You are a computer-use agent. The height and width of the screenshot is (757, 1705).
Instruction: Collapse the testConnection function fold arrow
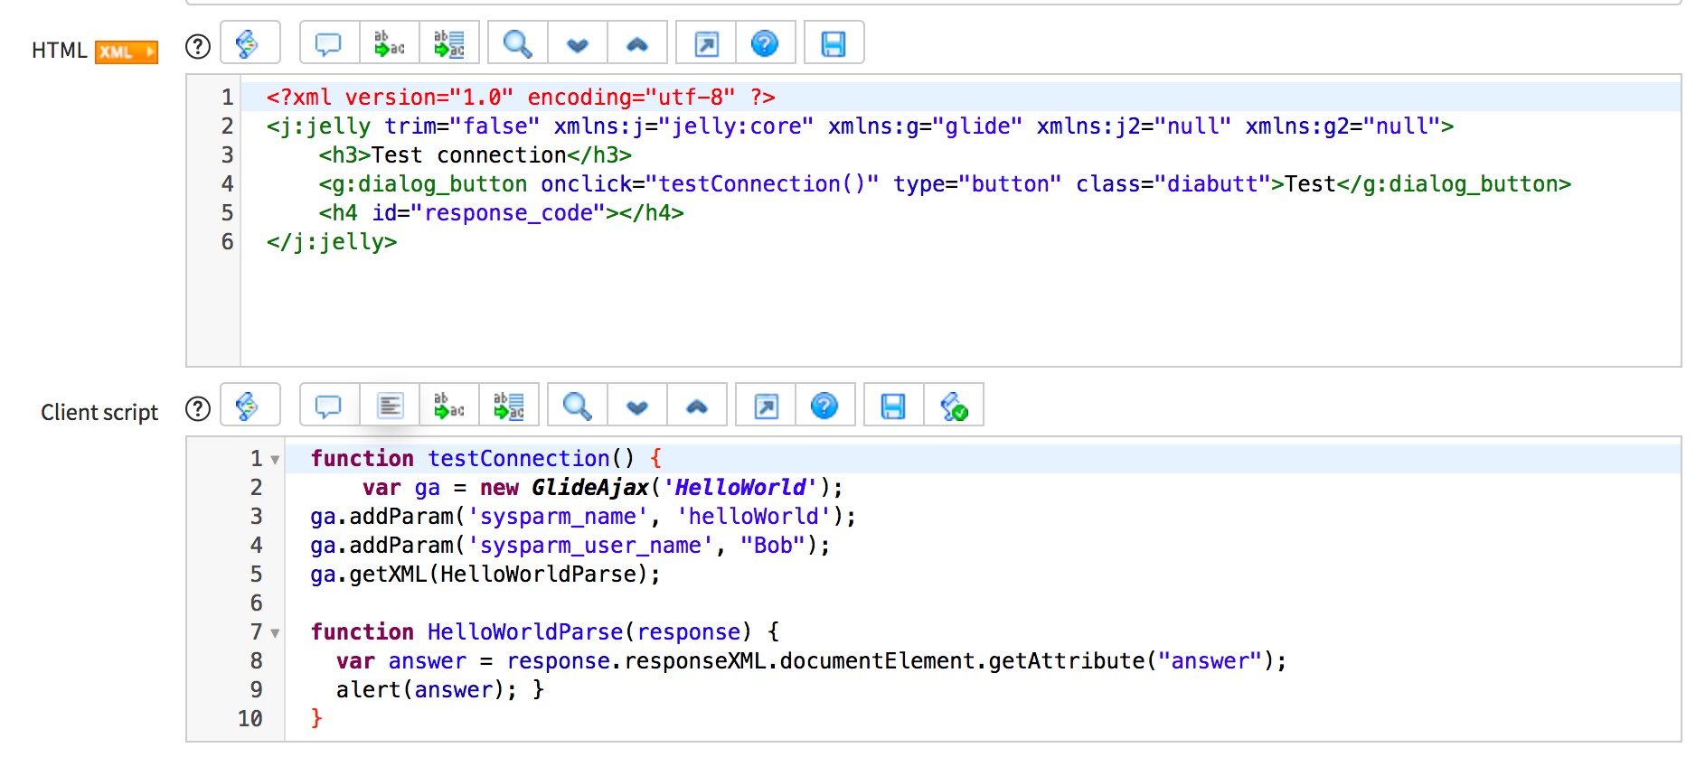[x=275, y=460]
